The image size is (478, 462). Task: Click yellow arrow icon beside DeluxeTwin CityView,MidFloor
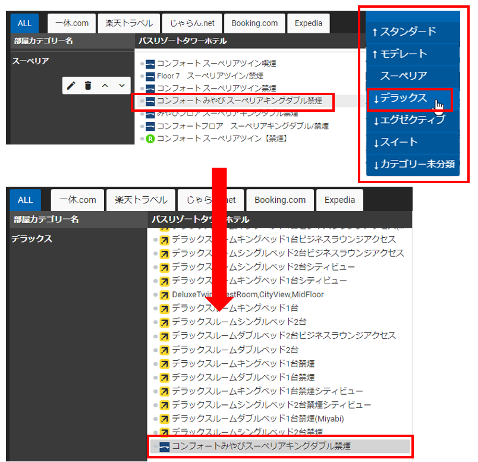click(x=165, y=295)
